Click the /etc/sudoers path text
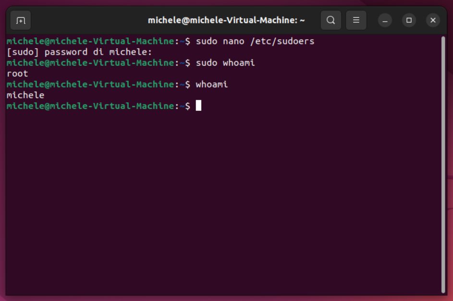The width and height of the screenshot is (453, 301). (x=282, y=41)
